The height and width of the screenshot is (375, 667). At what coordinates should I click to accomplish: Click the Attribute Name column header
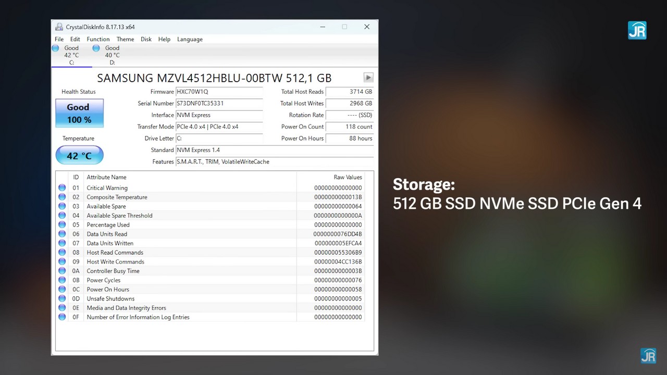tap(106, 178)
